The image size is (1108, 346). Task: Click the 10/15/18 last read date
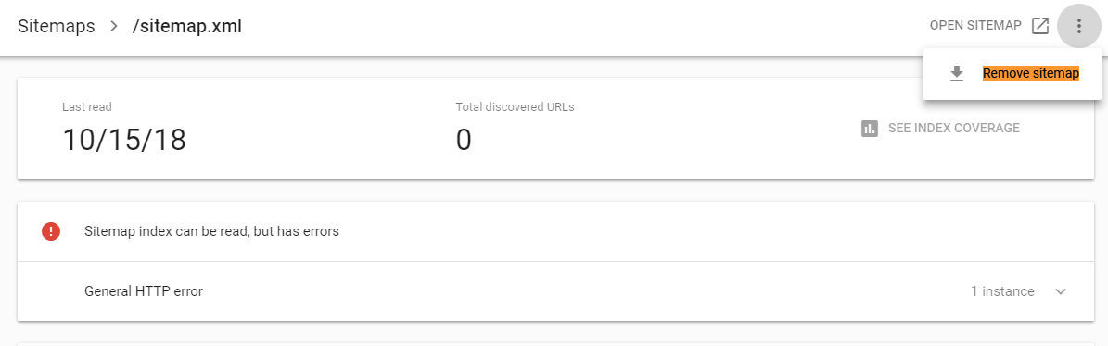pyautogui.click(x=124, y=140)
